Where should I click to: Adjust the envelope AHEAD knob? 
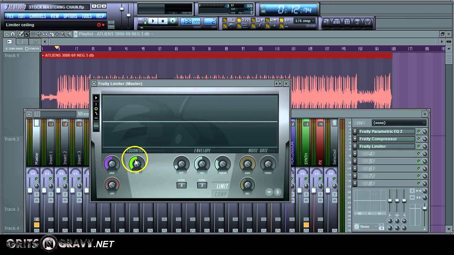(223, 164)
